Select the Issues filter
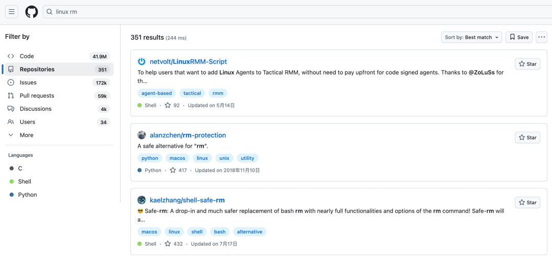This screenshot has width=552, height=260. coord(59,83)
